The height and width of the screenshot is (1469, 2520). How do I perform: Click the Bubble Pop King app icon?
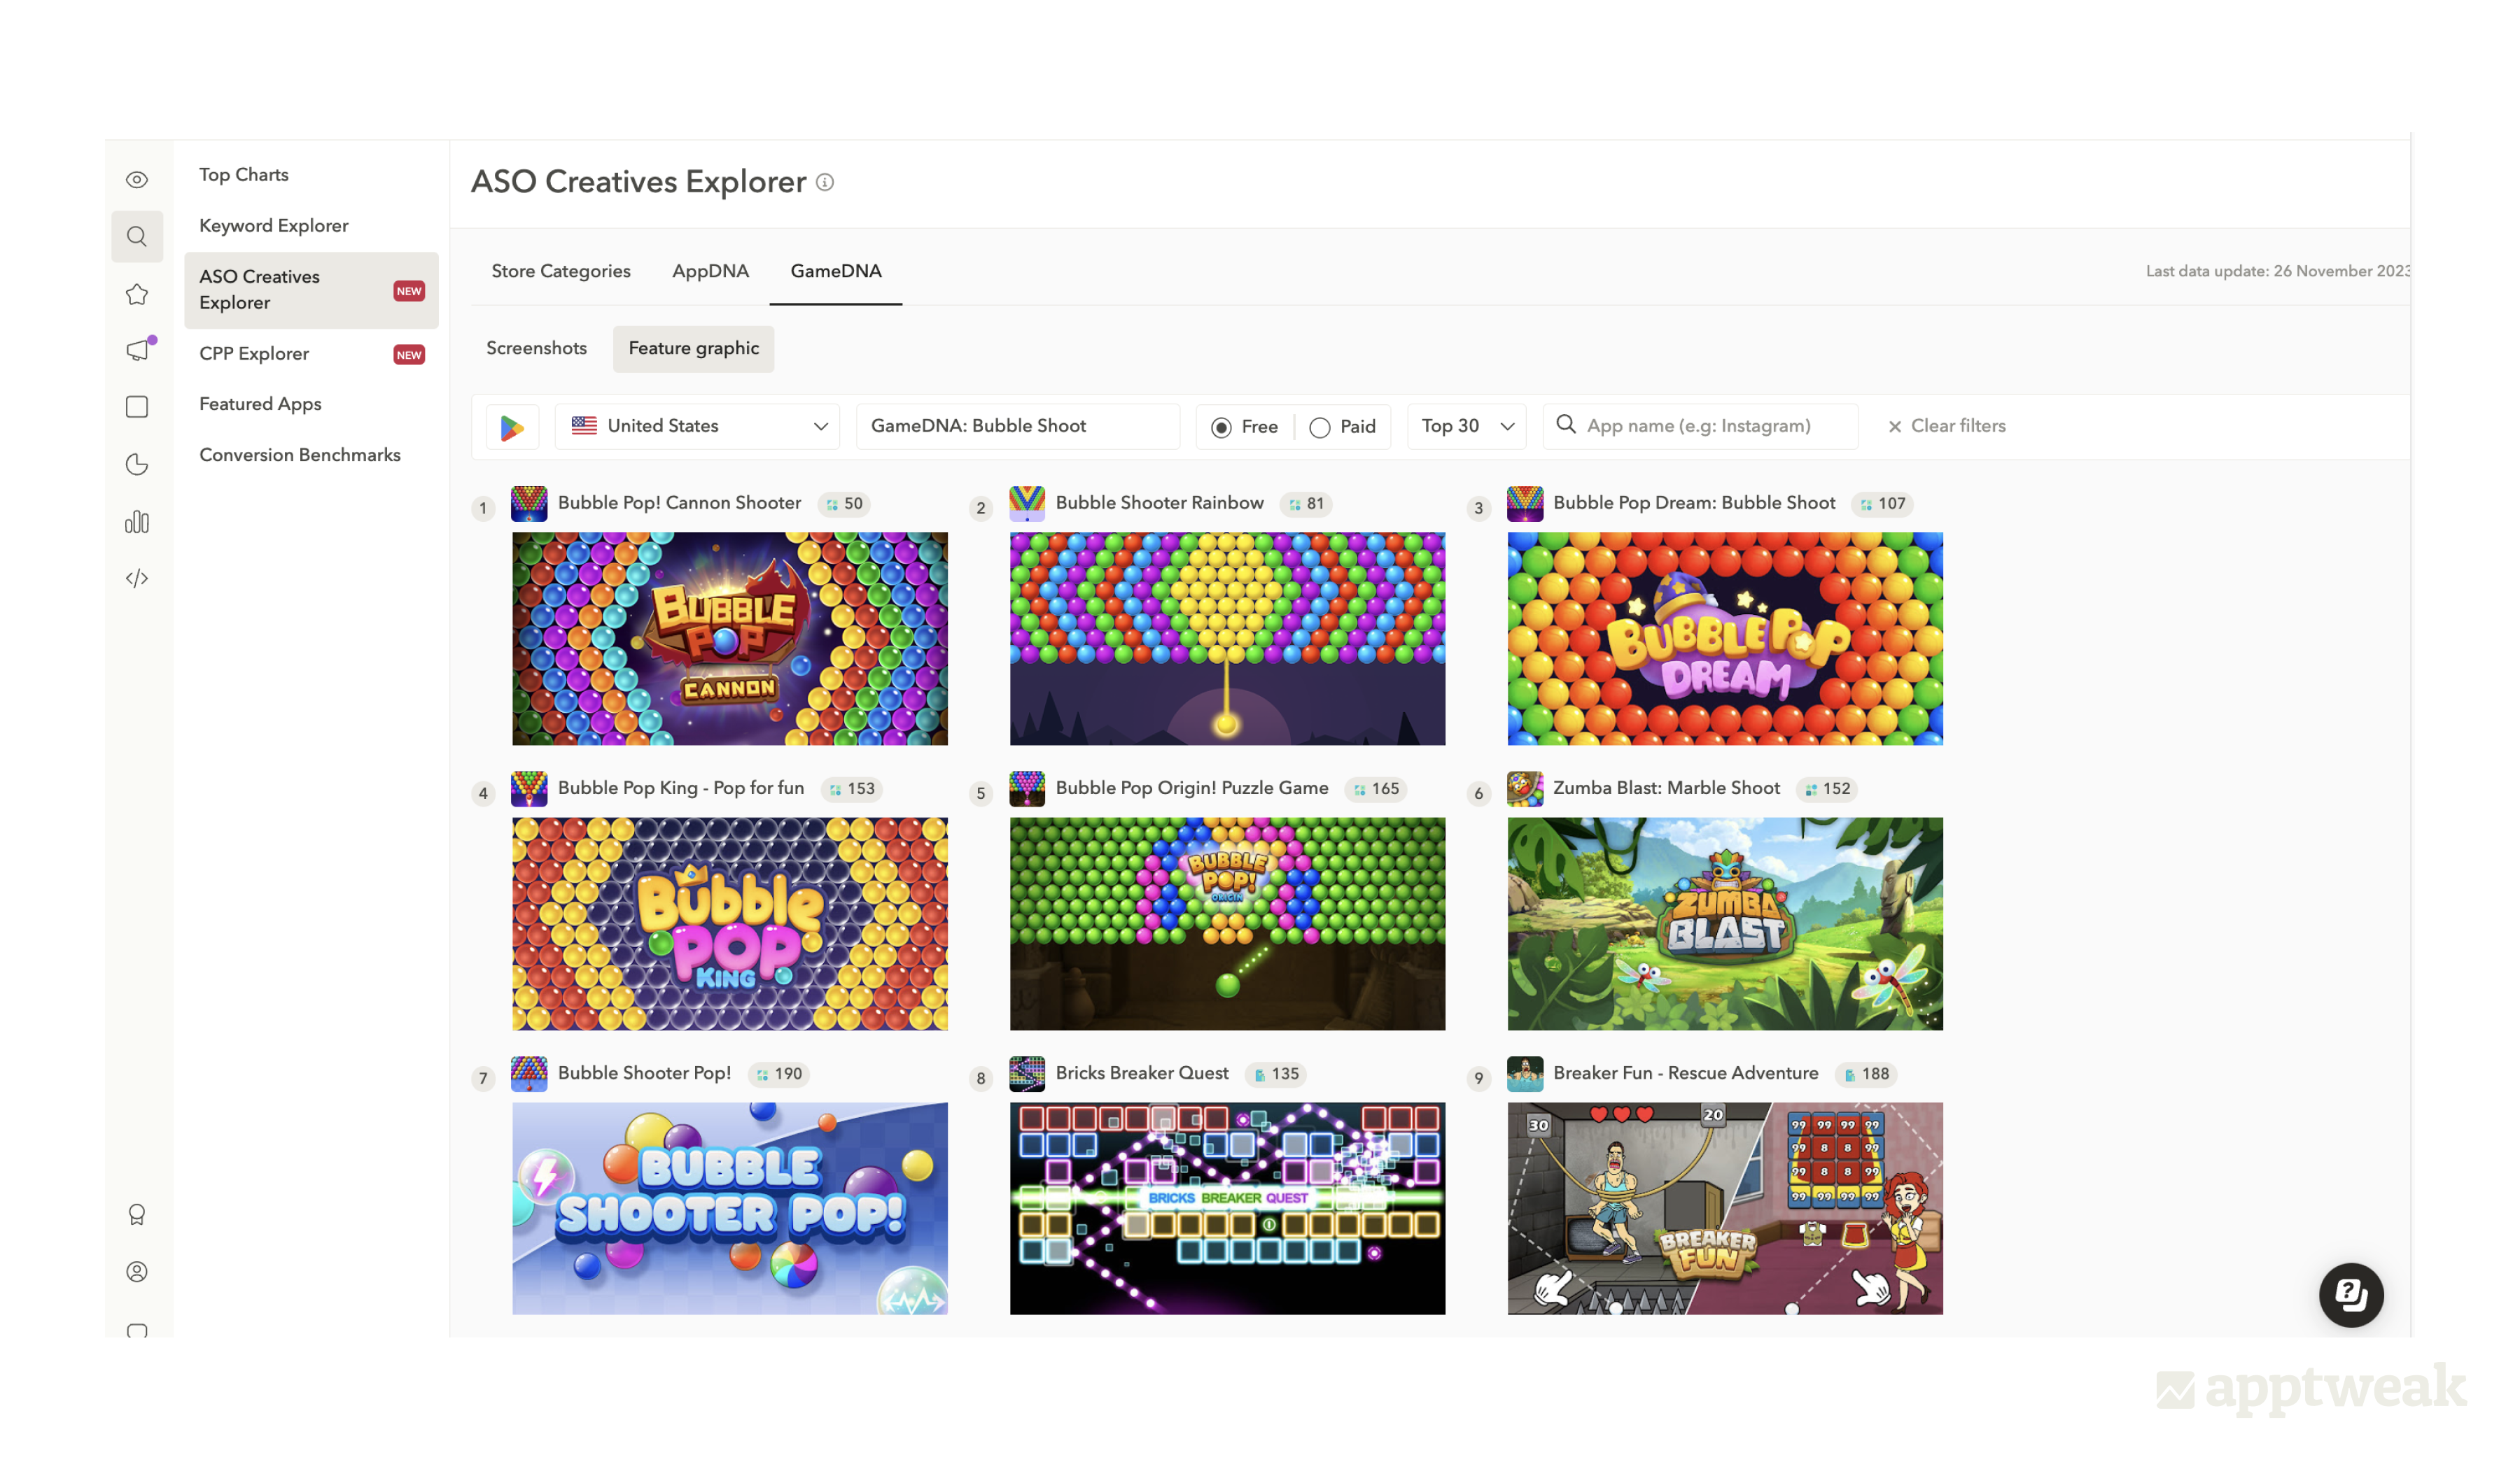[x=529, y=788]
